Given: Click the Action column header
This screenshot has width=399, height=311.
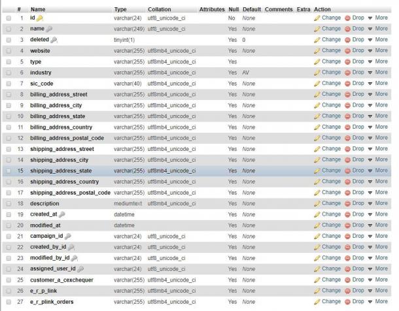Looking at the screenshot, I should point(322,9).
